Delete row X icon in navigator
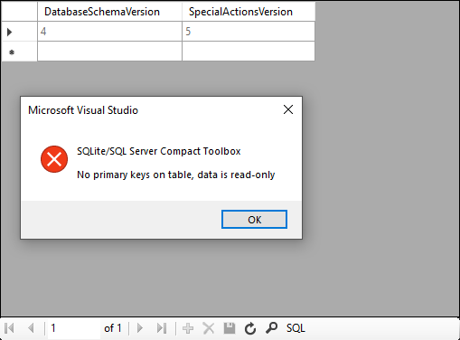Screen dimensions: 460x340 point(209,328)
